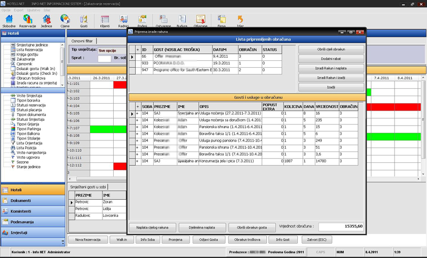Viewport: 427px width, 258px height.
Task: Click the Sprat input field
Action: point(104,58)
